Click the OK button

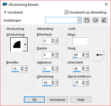[34, 100]
